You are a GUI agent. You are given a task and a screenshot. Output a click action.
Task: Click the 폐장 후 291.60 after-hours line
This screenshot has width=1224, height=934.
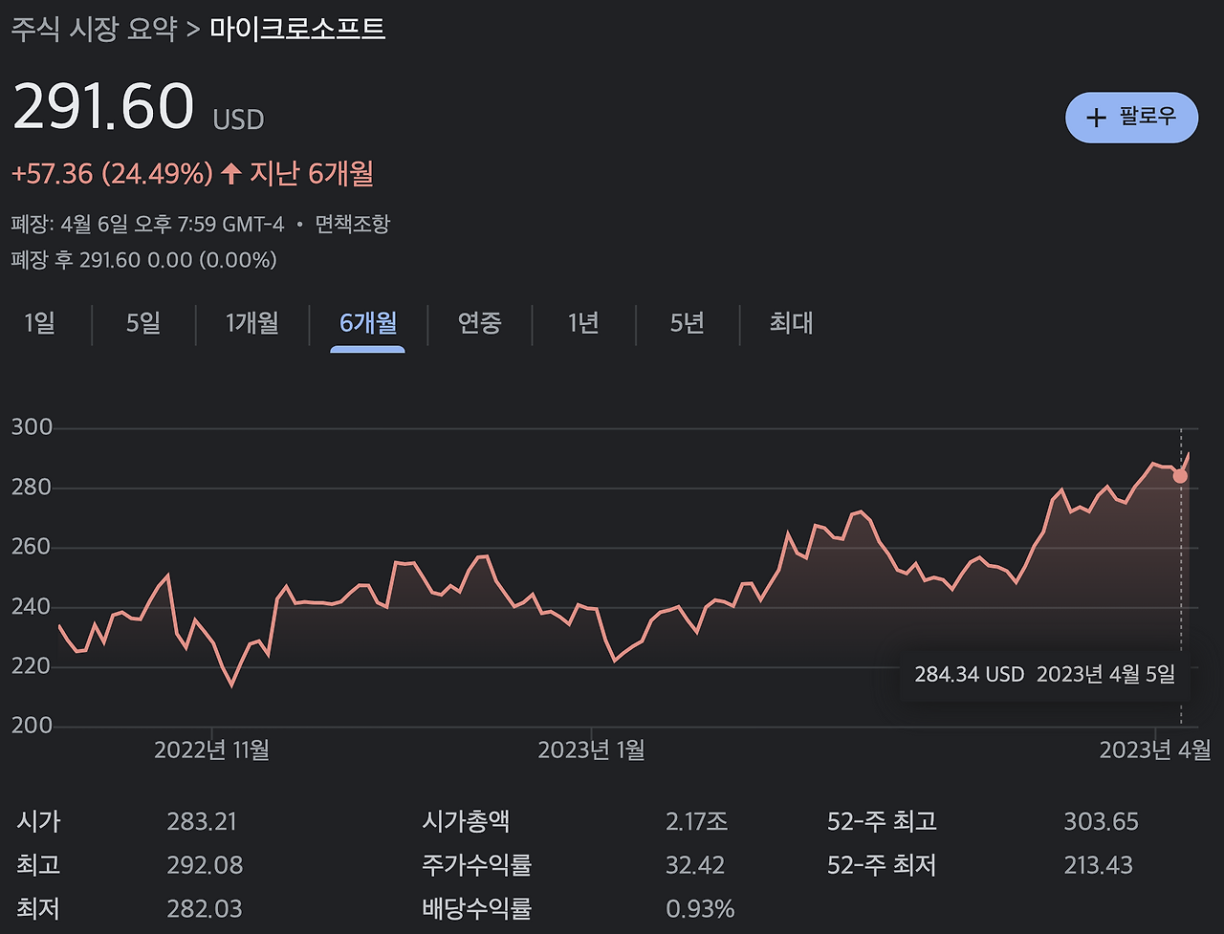144,260
